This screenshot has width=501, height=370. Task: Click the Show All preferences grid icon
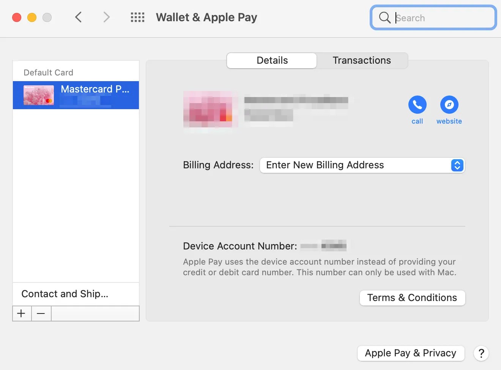tap(138, 17)
